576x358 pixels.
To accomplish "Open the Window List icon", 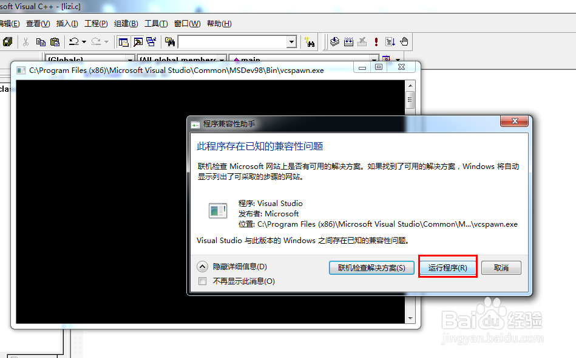I will 151,42.
